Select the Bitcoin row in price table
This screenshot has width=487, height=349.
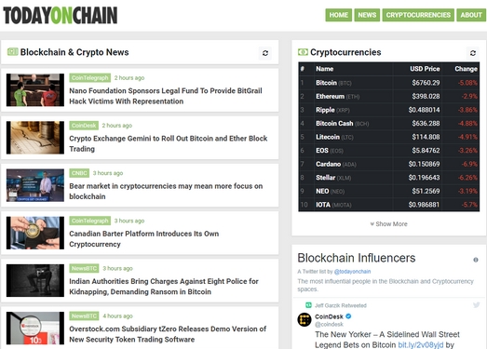click(x=389, y=83)
